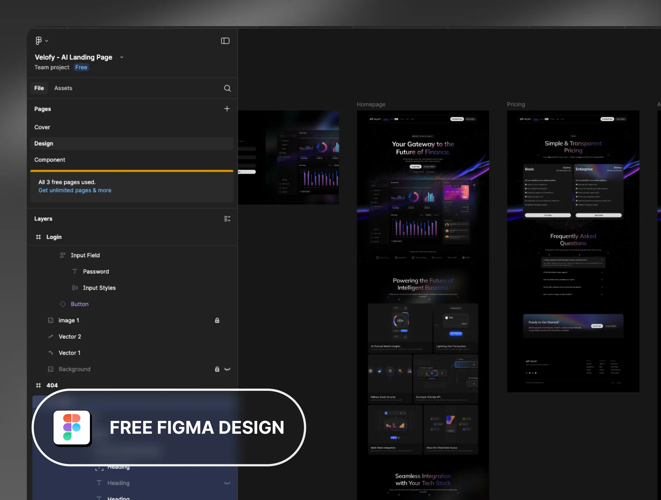Image resolution: width=661 pixels, height=500 pixels.
Task: Click the Input Styles auto-layout icon
Action: 75,288
